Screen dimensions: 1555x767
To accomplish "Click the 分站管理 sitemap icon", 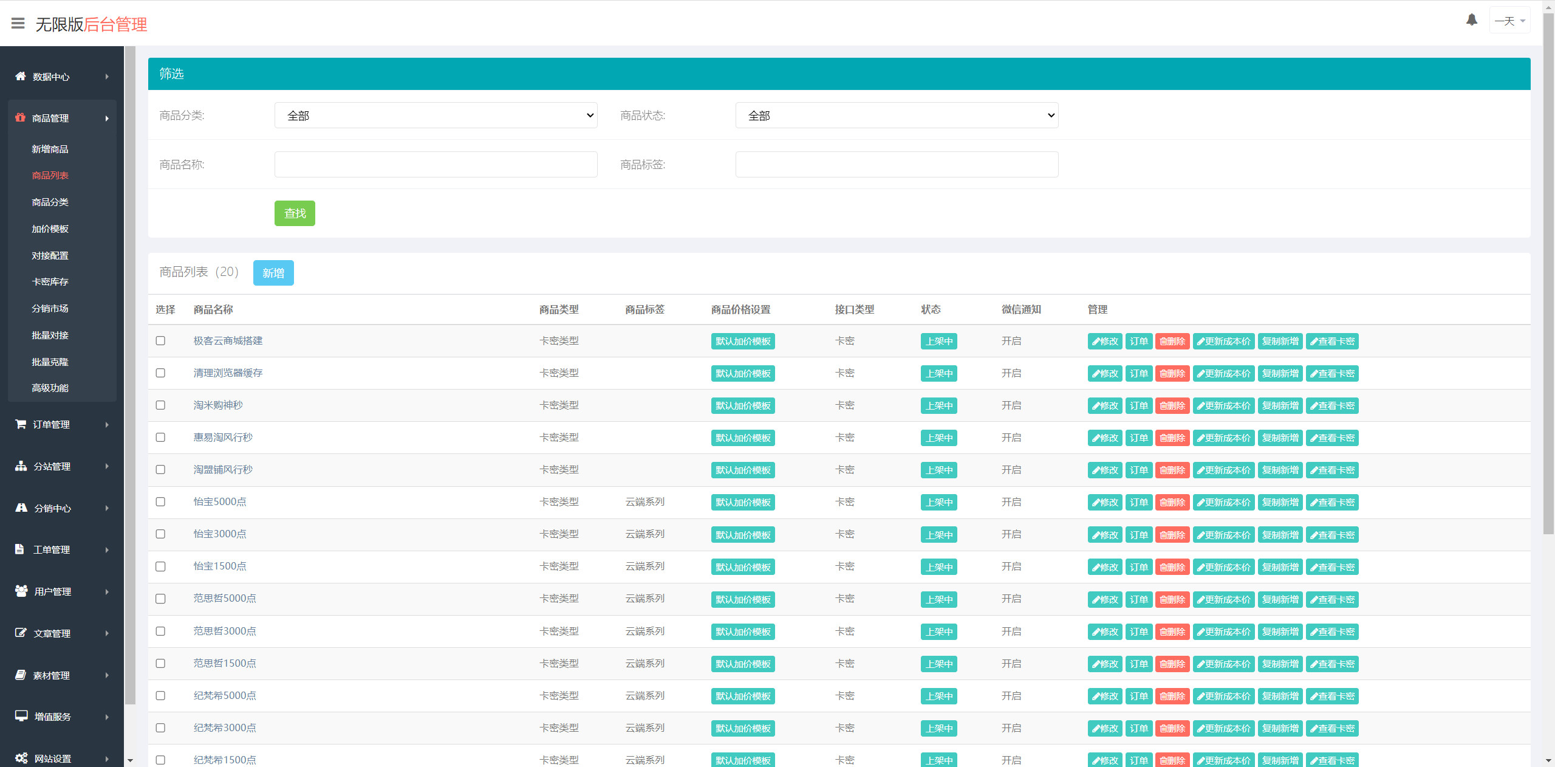I will tap(21, 466).
